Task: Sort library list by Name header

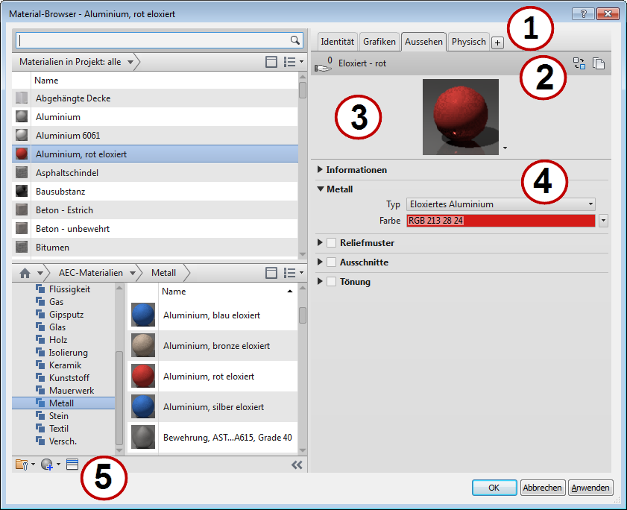Action: [228, 292]
